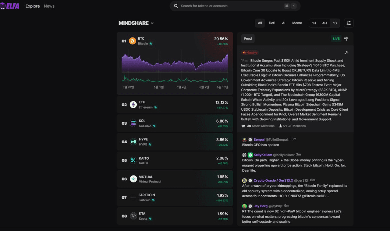This screenshot has height=231, width=390.
Task: Select the 1H timeframe
Action: point(314,23)
